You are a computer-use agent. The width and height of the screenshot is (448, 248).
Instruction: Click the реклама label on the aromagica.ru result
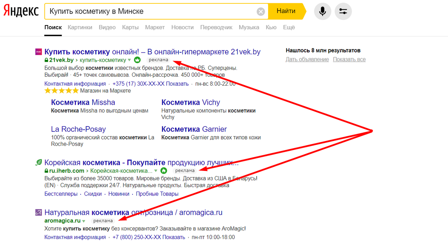pos(103,221)
